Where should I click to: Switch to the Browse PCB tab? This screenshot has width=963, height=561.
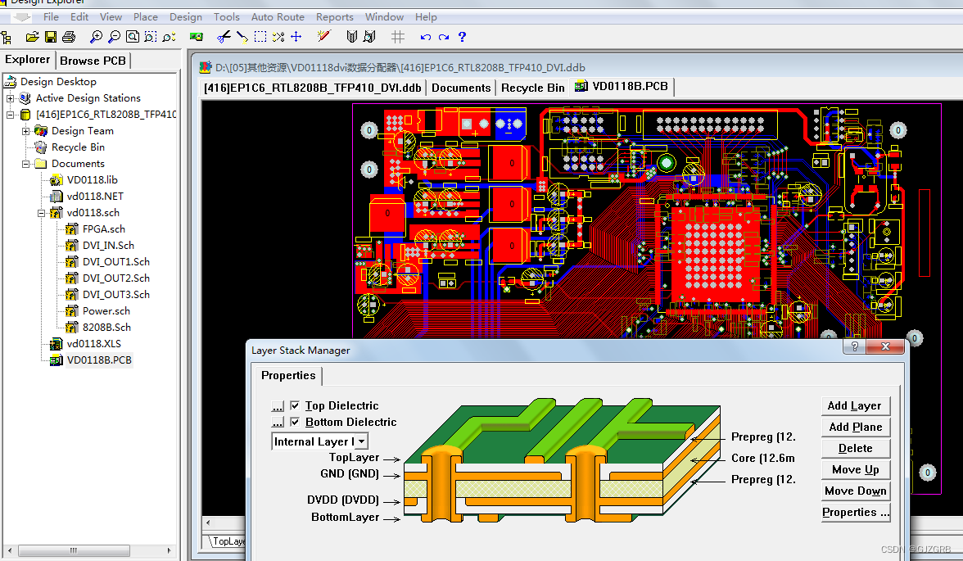[93, 60]
